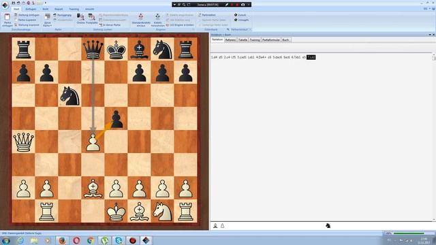Click move 4.Da4+ in the notation
The image size is (436, 245).
tap(261, 57)
